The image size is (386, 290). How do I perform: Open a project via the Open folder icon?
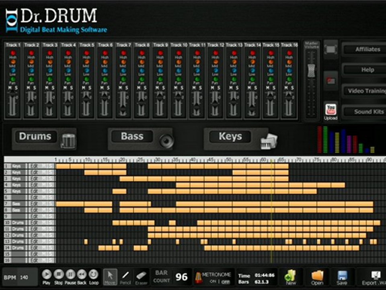click(317, 277)
